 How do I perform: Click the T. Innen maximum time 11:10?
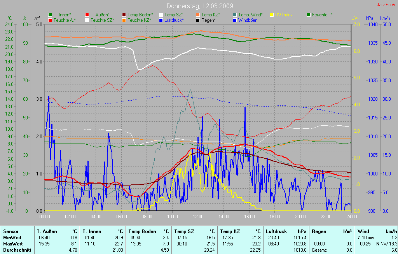(90, 244)
